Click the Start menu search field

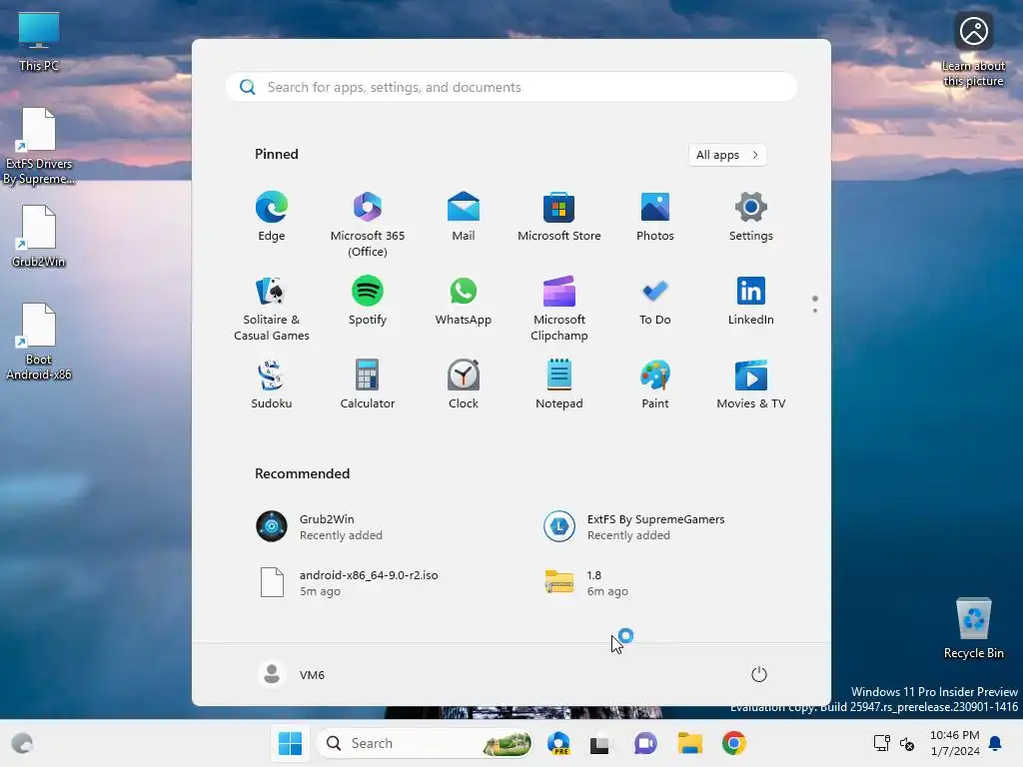point(511,87)
